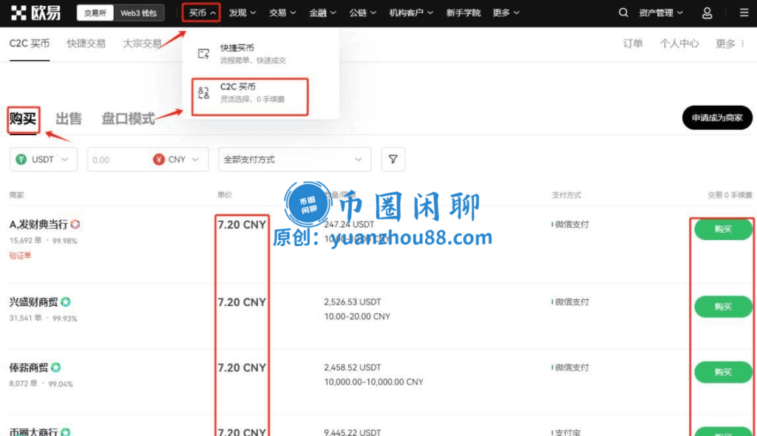
Task: Open the USDT coin selector
Action: [44, 160]
